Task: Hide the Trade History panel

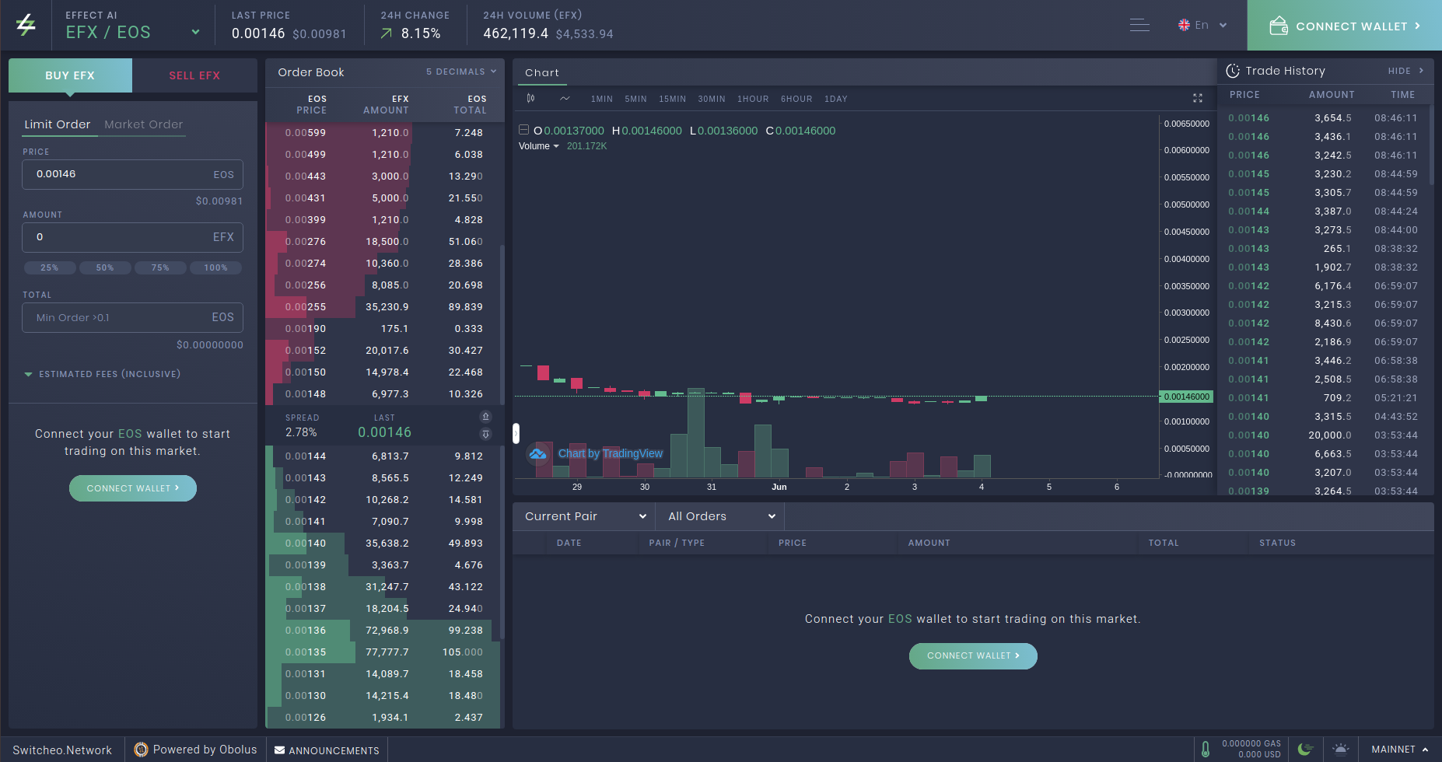Action: pos(1405,71)
